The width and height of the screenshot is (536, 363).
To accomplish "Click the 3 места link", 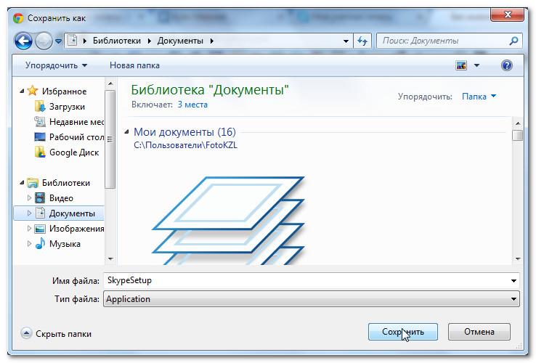I will (x=192, y=105).
